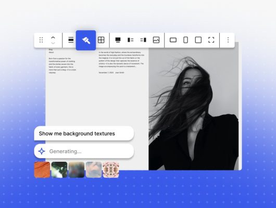Select the portrait rectangle aspect icon

[x=185, y=40]
